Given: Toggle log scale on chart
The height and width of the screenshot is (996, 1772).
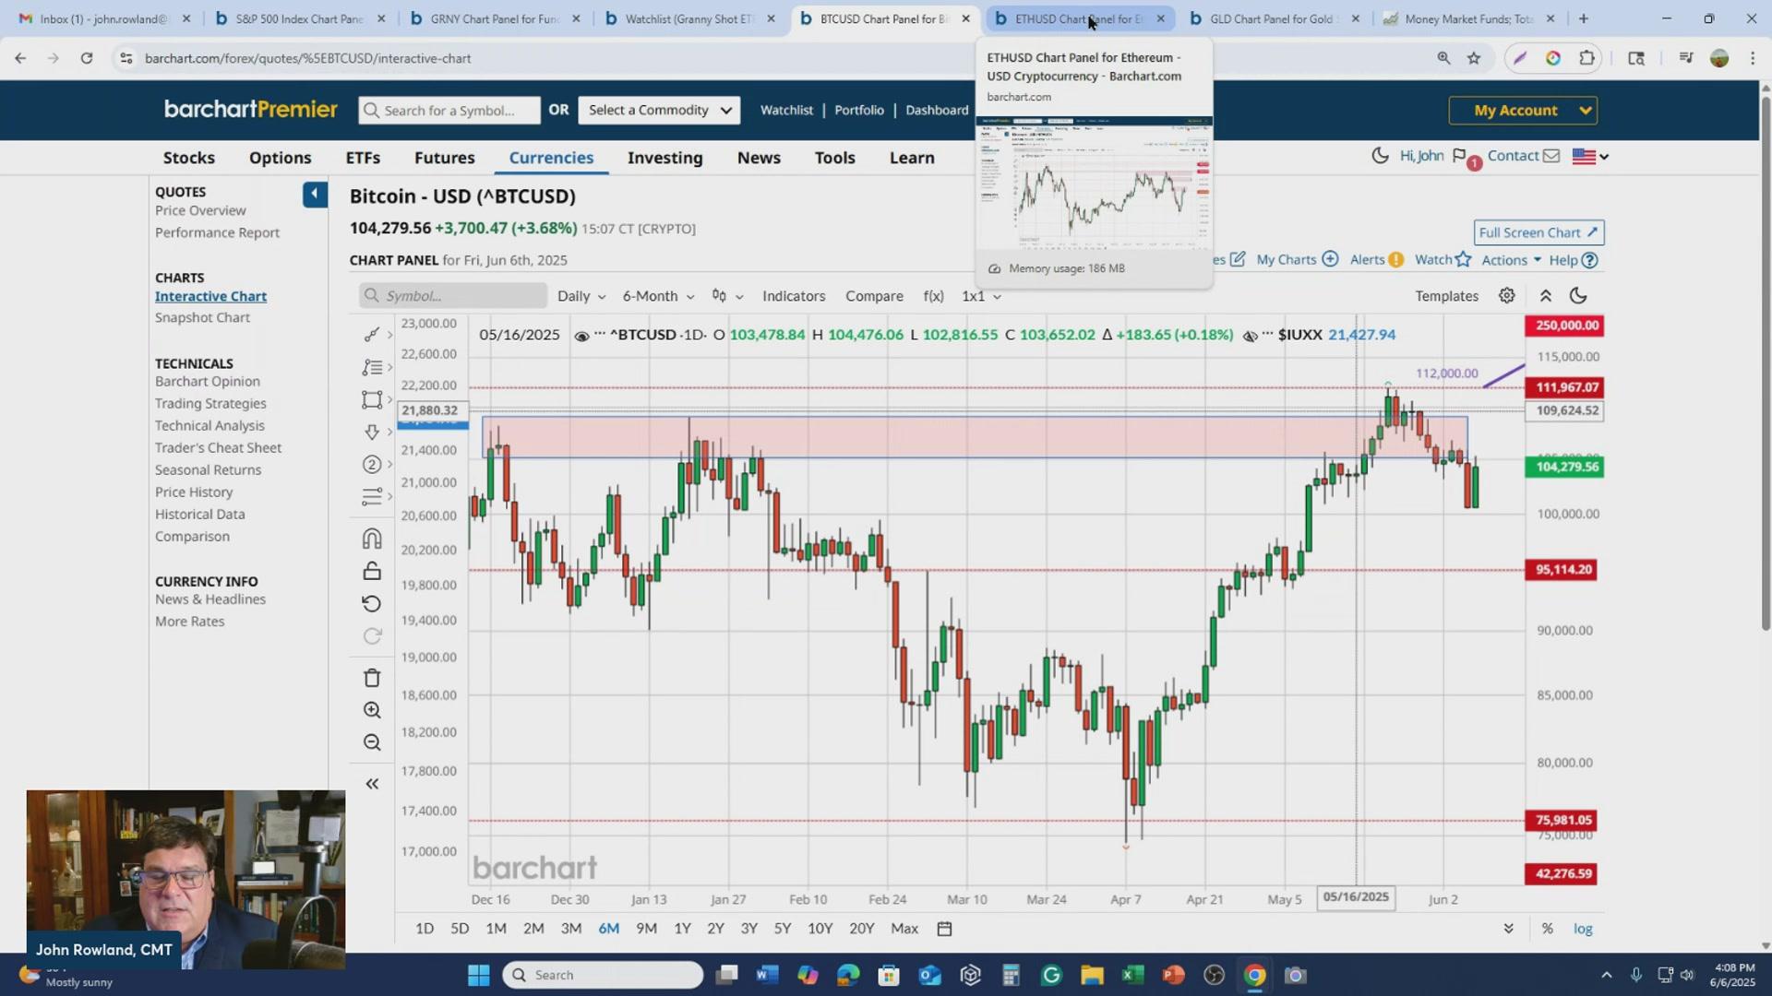Looking at the screenshot, I should [x=1583, y=929].
